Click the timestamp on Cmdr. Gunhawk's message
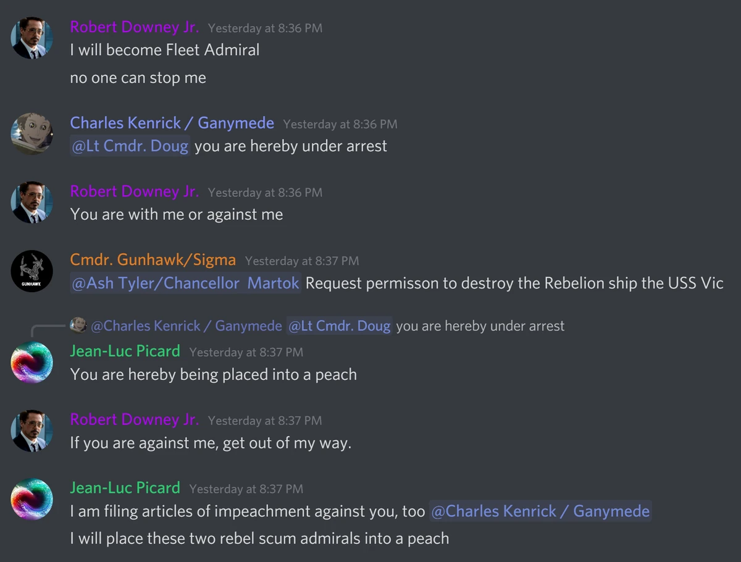The image size is (741, 562). click(x=301, y=261)
